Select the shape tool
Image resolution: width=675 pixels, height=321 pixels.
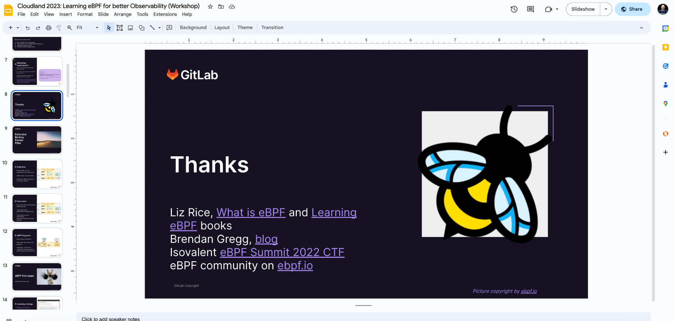click(141, 28)
